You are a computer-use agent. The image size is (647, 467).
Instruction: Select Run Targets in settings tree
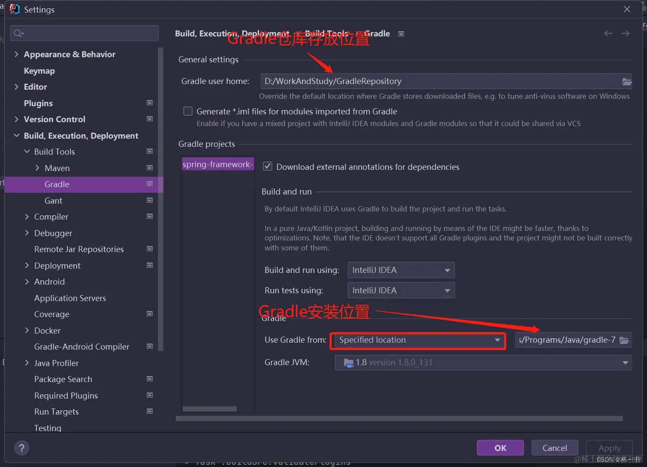56,412
